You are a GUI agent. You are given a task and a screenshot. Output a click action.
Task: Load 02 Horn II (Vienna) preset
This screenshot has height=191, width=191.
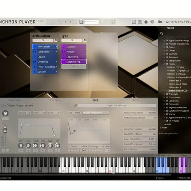pyautogui.click(x=176, y=74)
